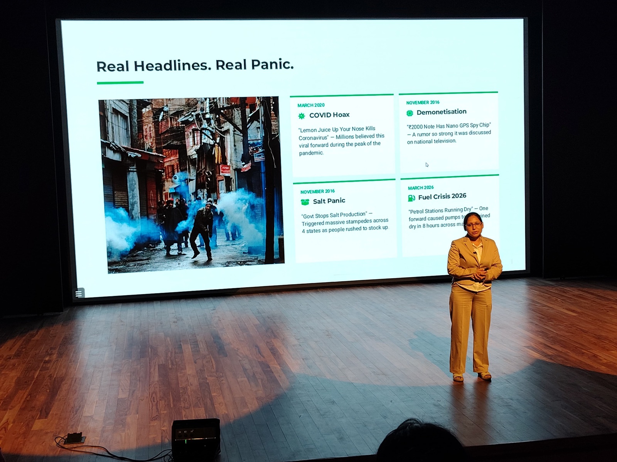Click the "₹2000 Note Has Nano GPS Spy Chip" text
This screenshot has height=462, width=617.
pos(449,126)
